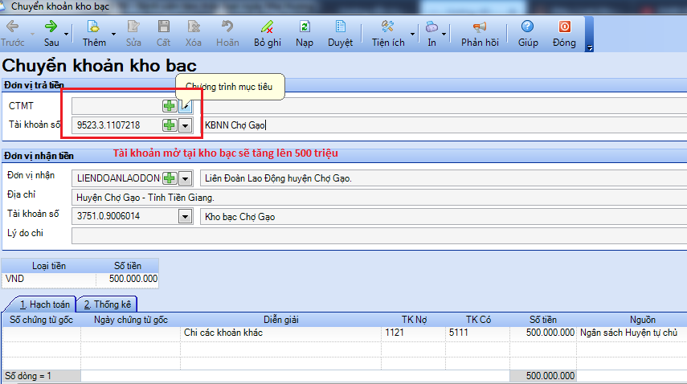687x384 pixels.
Task: Click paying account field 9523.3.1107218
Action: 117,125
